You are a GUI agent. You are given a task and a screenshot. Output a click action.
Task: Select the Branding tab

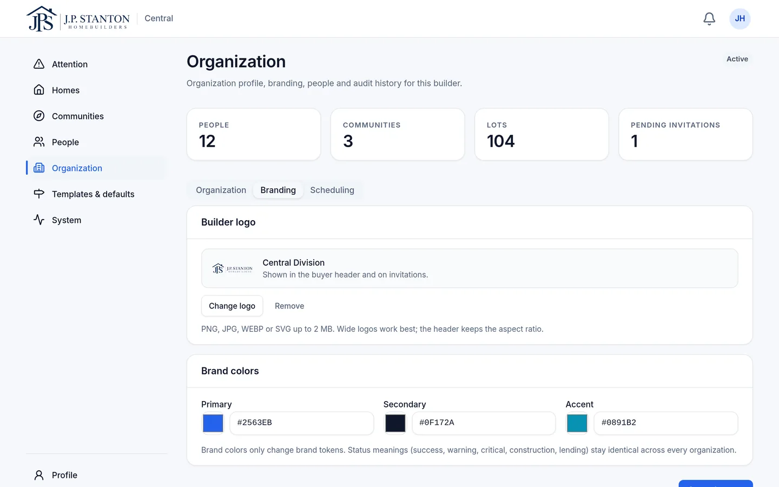(x=278, y=190)
